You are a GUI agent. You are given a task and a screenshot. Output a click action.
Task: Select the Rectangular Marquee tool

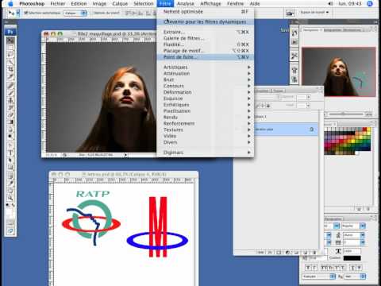coord(10,48)
